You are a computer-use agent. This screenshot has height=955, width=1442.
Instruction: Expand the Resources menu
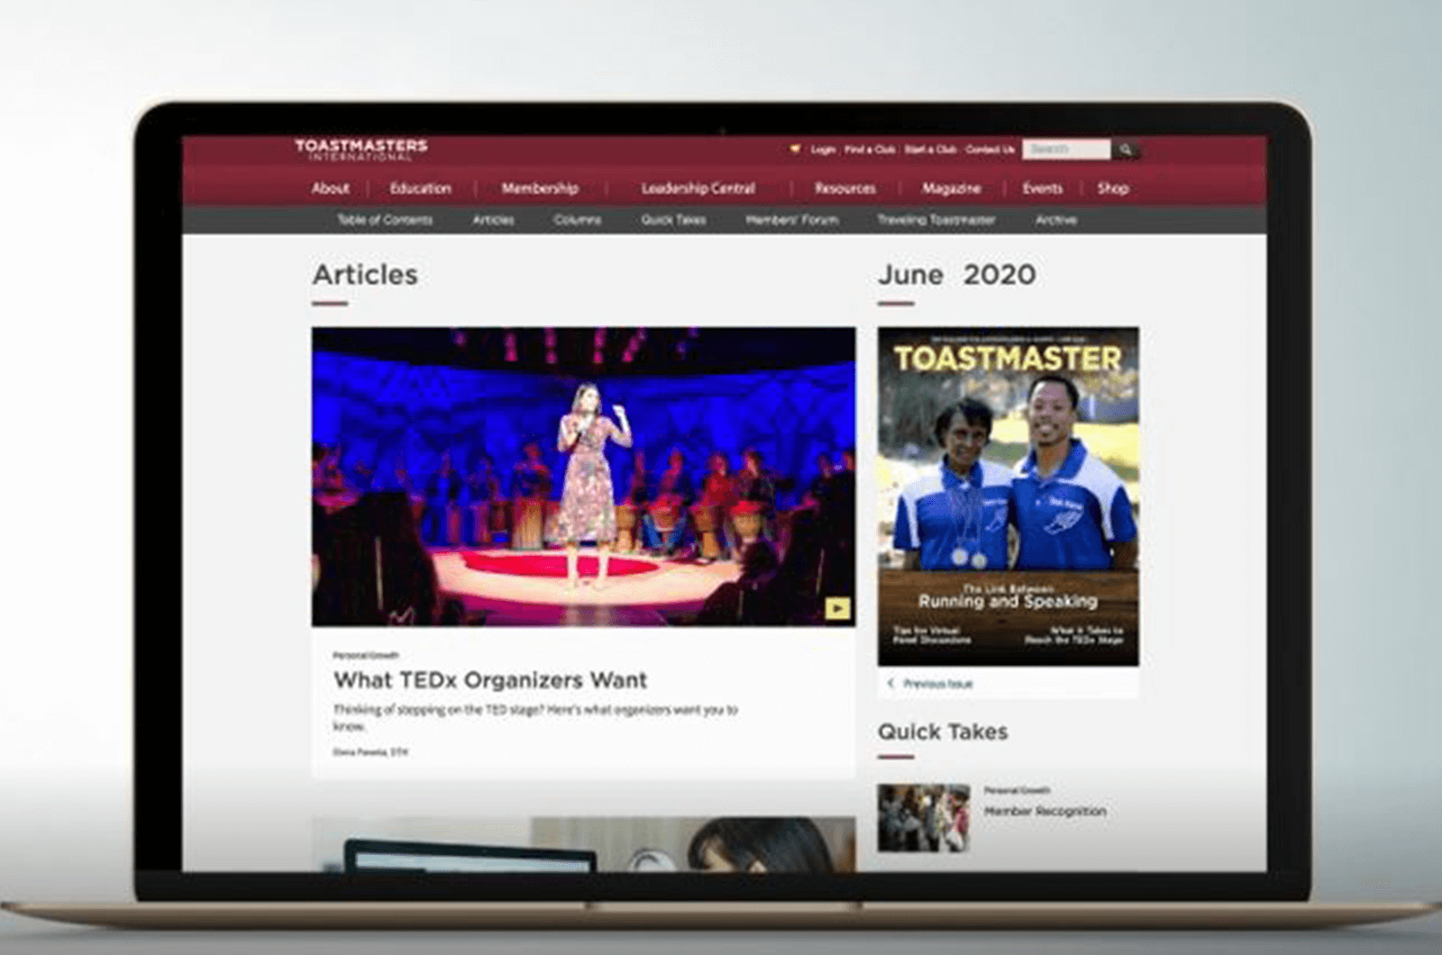(x=844, y=188)
